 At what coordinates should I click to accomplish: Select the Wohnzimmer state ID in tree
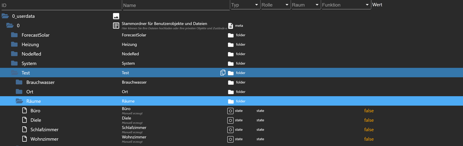tap(44, 139)
